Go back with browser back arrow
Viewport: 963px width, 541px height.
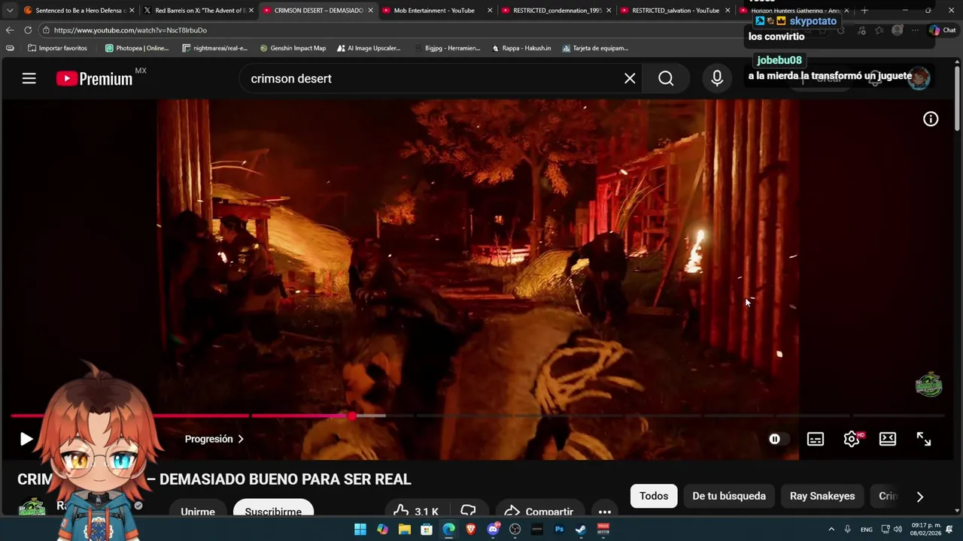coord(9,30)
